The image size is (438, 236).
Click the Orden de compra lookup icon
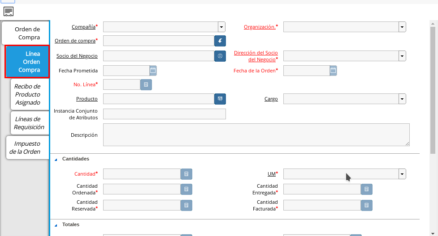click(x=220, y=41)
